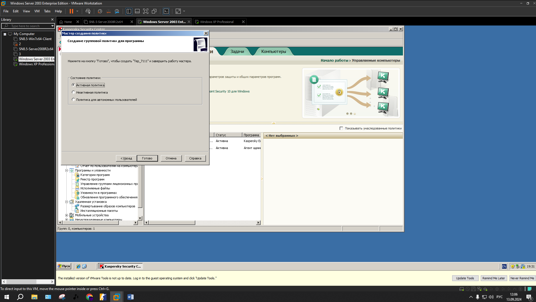This screenshot has height=302, width=536.
Task: Open Google Chrome from Windows taskbar
Action: point(89,297)
